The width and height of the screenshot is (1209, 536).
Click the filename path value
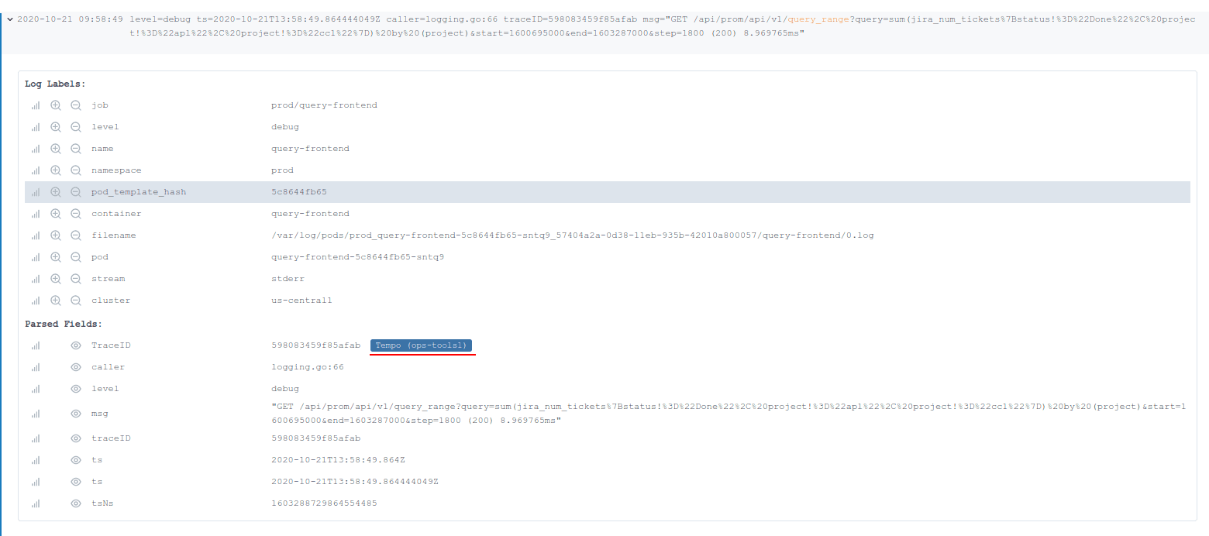[573, 235]
